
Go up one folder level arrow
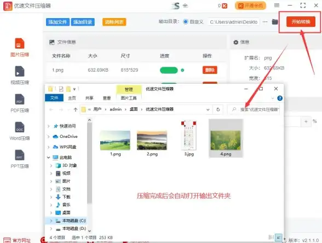coord(76,109)
